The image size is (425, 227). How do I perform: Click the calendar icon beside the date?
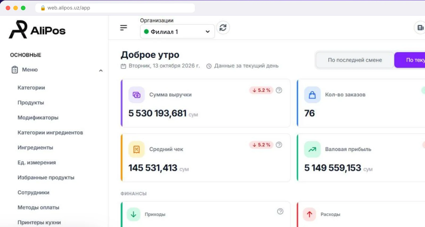(x=123, y=66)
